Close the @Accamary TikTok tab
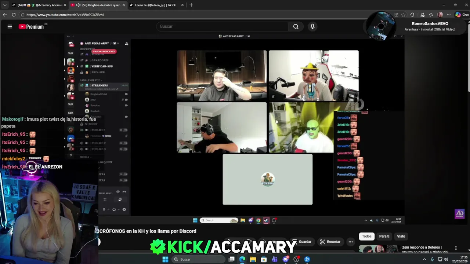Screen dimensions: 470x264 point(65,5)
